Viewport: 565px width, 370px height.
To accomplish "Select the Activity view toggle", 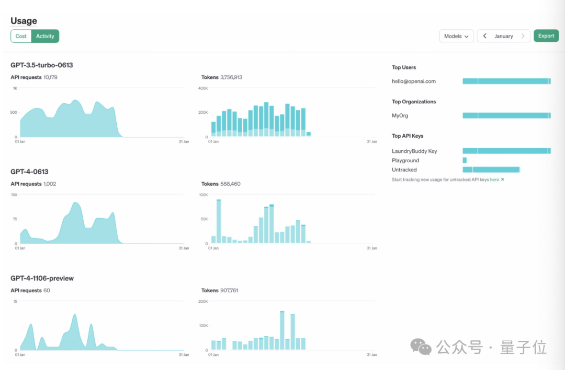I will pyautogui.click(x=45, y=36).
